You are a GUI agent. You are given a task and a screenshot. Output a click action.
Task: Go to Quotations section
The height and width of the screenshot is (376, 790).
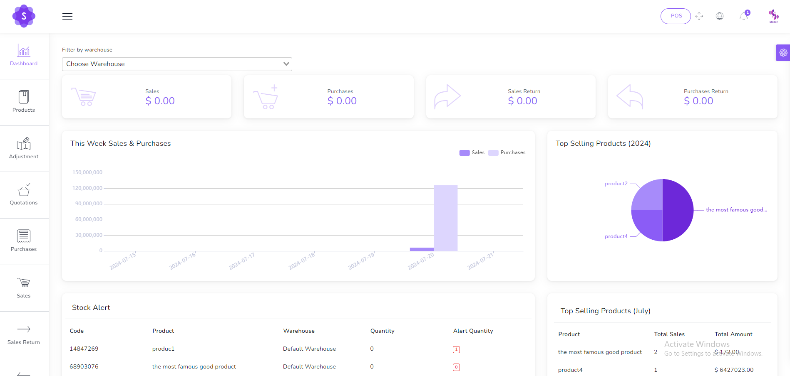[24, 194]
